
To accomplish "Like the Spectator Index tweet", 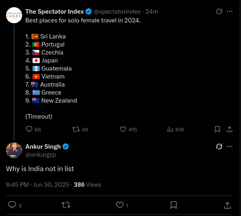I will (x=128, y=129).
